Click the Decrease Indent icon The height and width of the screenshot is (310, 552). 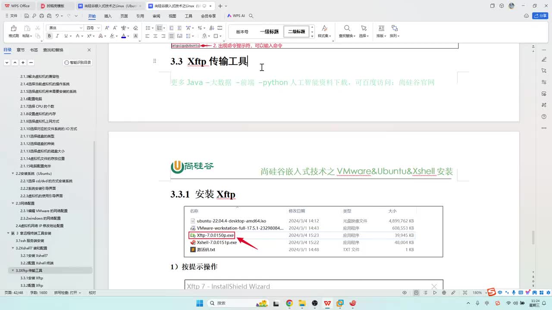[171, 28]
